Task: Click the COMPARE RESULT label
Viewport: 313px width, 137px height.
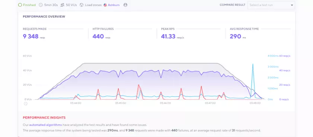Action: [x=233, y=5]
